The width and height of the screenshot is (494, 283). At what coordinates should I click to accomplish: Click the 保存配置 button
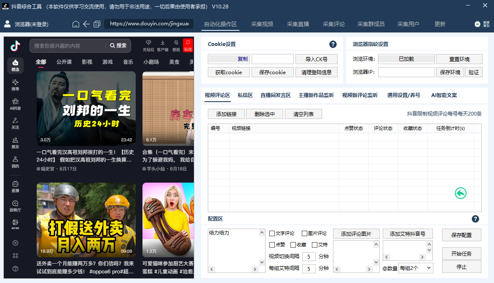point(462,235)
